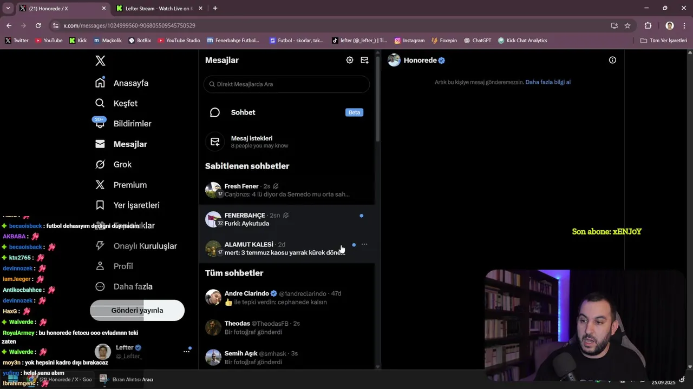Go back in browser
693x389 pixels.
coord(9,25)
